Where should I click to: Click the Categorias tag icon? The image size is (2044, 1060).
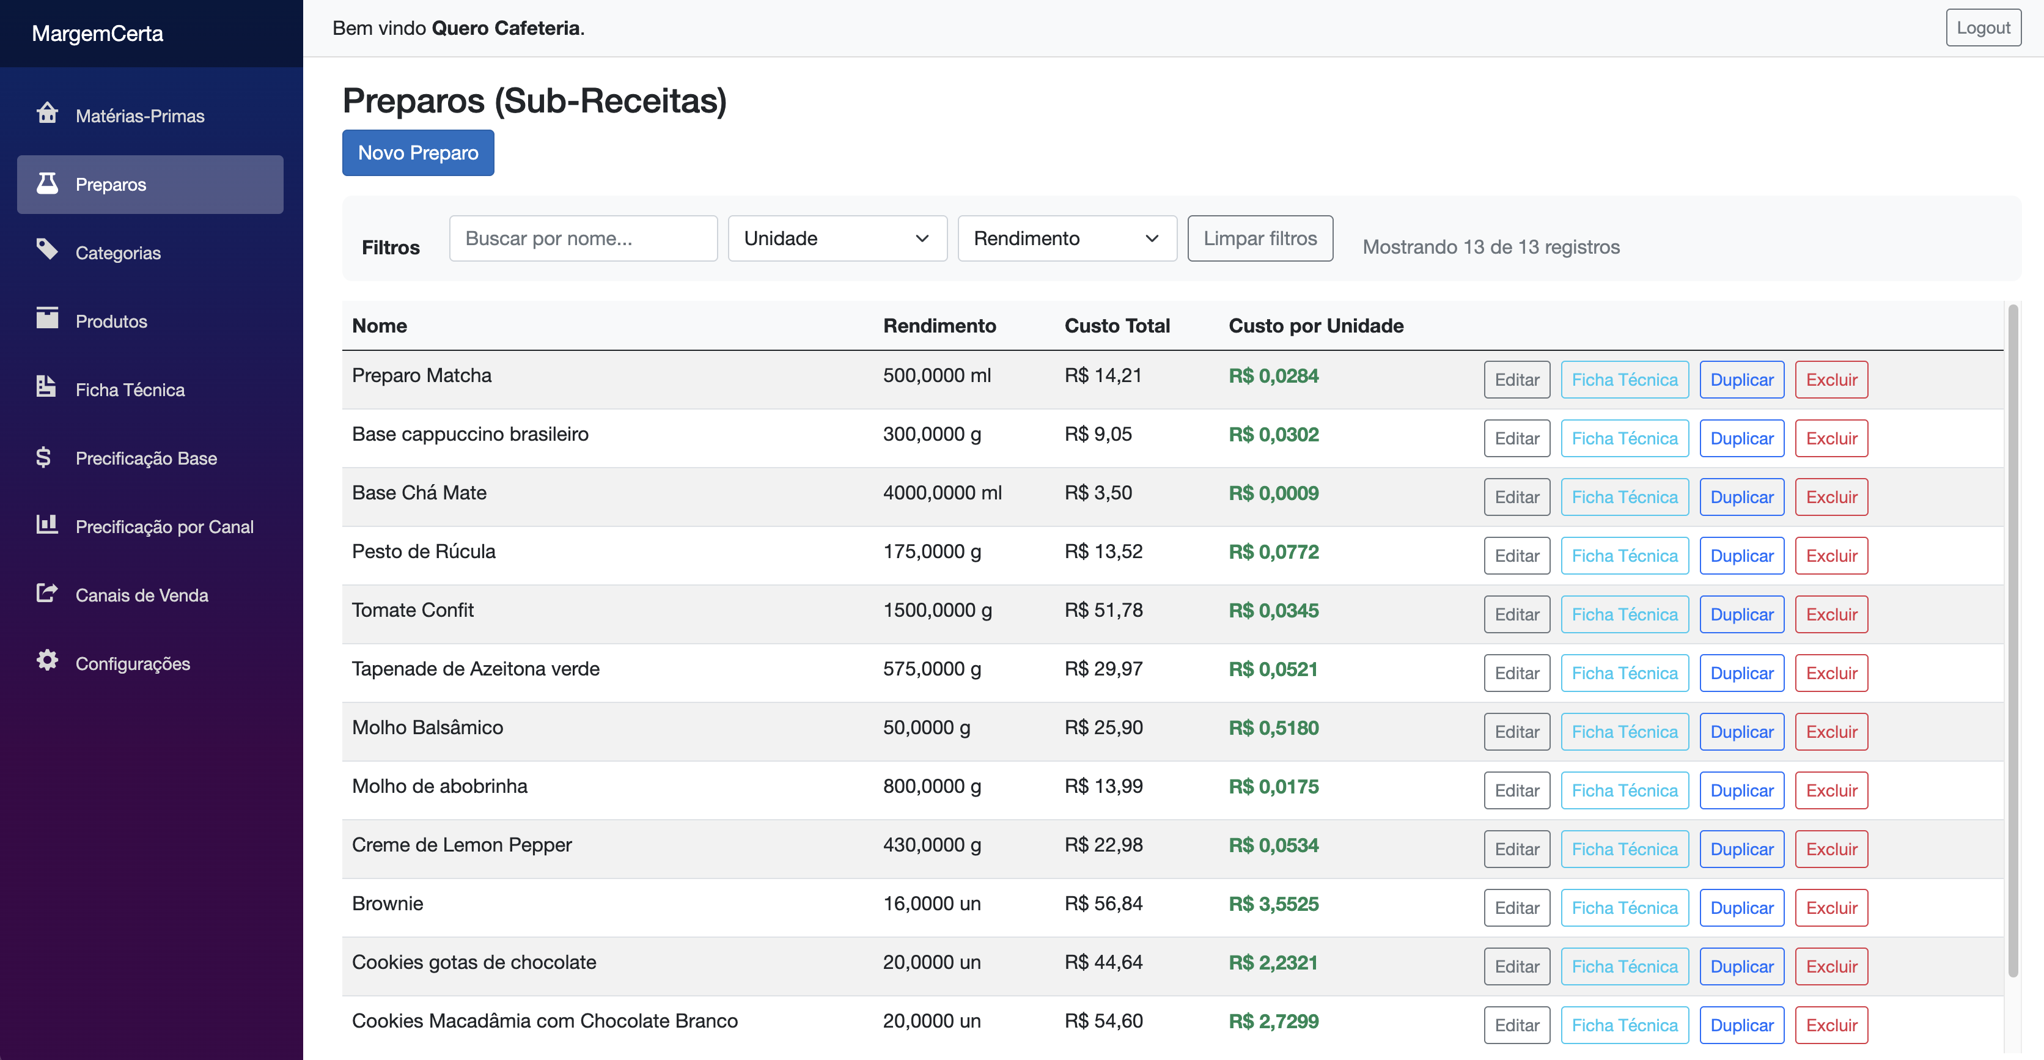tap(47, 250)
